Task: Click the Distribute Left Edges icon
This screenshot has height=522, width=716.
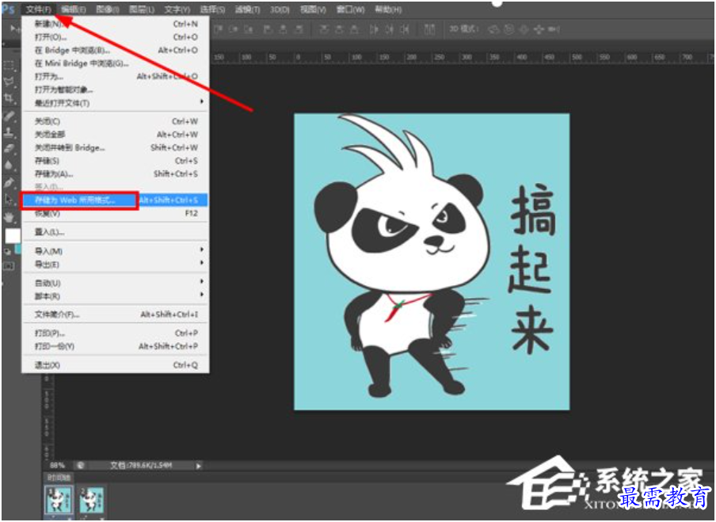Action: click(x=374, y=29)
